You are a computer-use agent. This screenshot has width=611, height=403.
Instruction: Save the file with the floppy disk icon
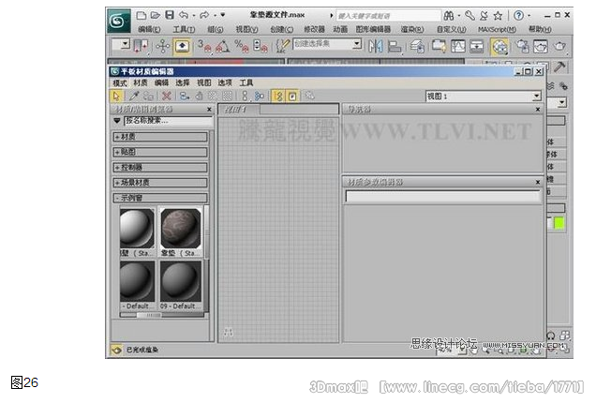click(x=170, y=15)
